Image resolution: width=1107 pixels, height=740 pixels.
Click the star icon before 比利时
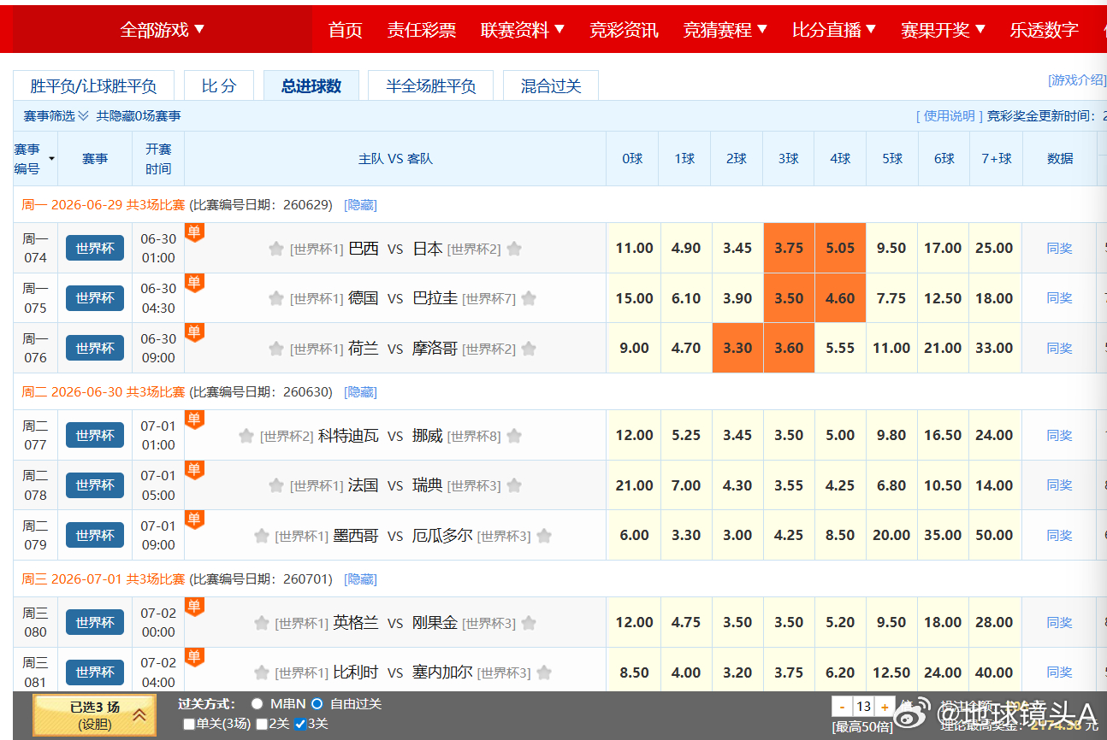click(x=261, y=672)
